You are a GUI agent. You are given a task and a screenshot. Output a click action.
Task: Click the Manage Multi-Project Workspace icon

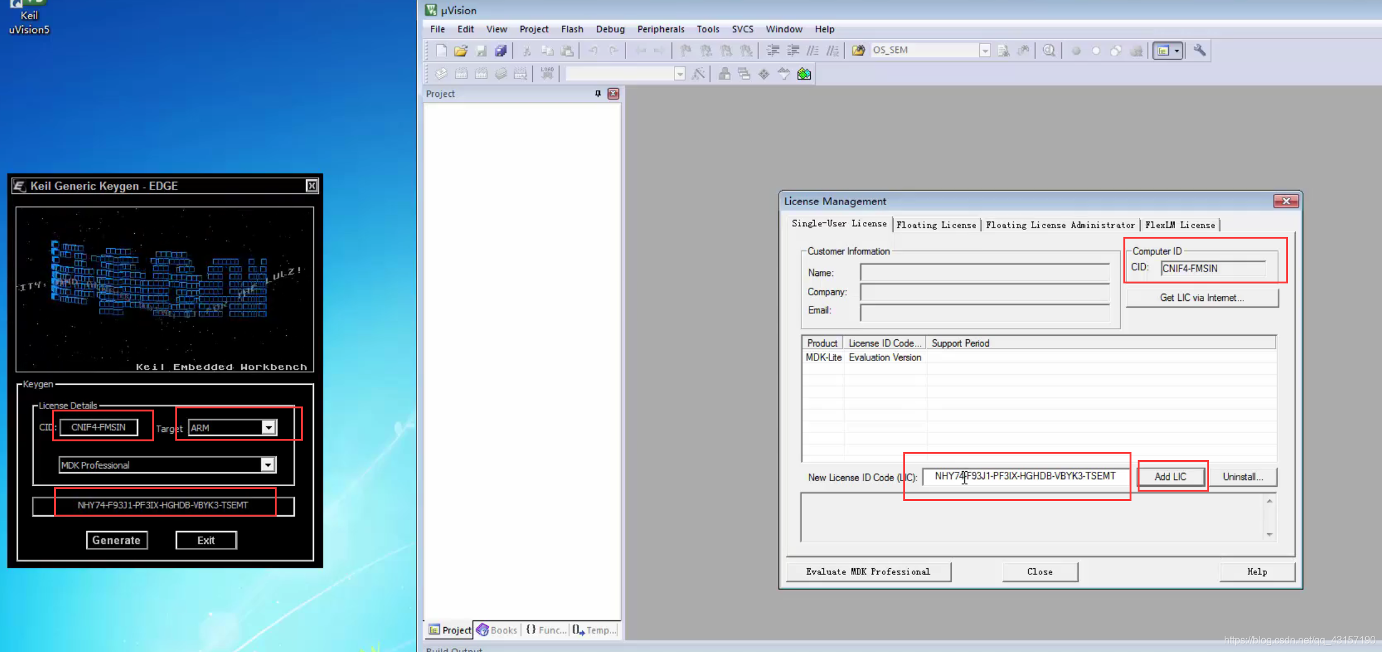click(744, 74)
